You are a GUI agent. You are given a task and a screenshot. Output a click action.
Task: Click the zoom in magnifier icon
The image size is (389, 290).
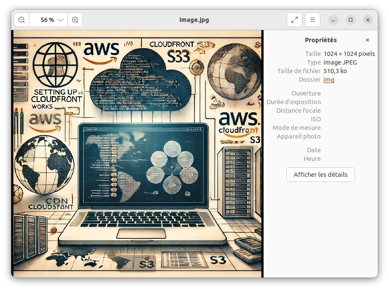[x=75, y=20]
